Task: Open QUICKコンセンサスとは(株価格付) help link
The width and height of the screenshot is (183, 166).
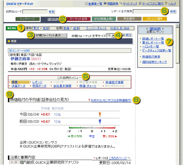Action: click(111, 100)
